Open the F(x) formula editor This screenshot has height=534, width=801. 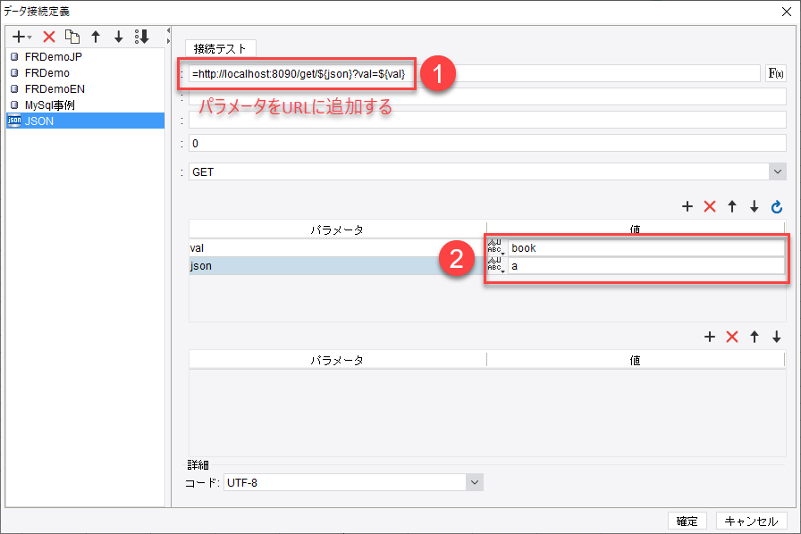[x=774, y=73]
